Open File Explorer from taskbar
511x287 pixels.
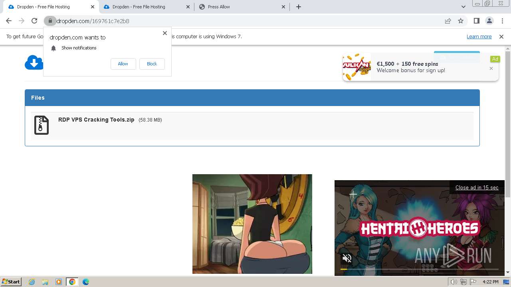click(x=45, y=282)
